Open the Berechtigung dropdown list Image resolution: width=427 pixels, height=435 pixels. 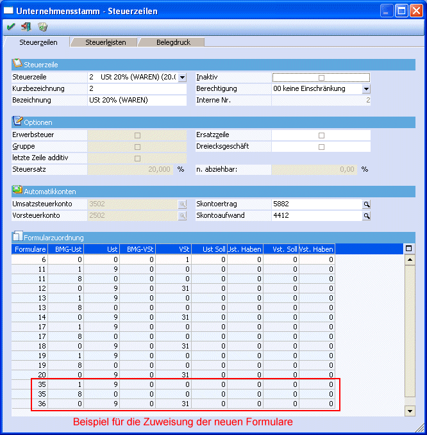366,89
